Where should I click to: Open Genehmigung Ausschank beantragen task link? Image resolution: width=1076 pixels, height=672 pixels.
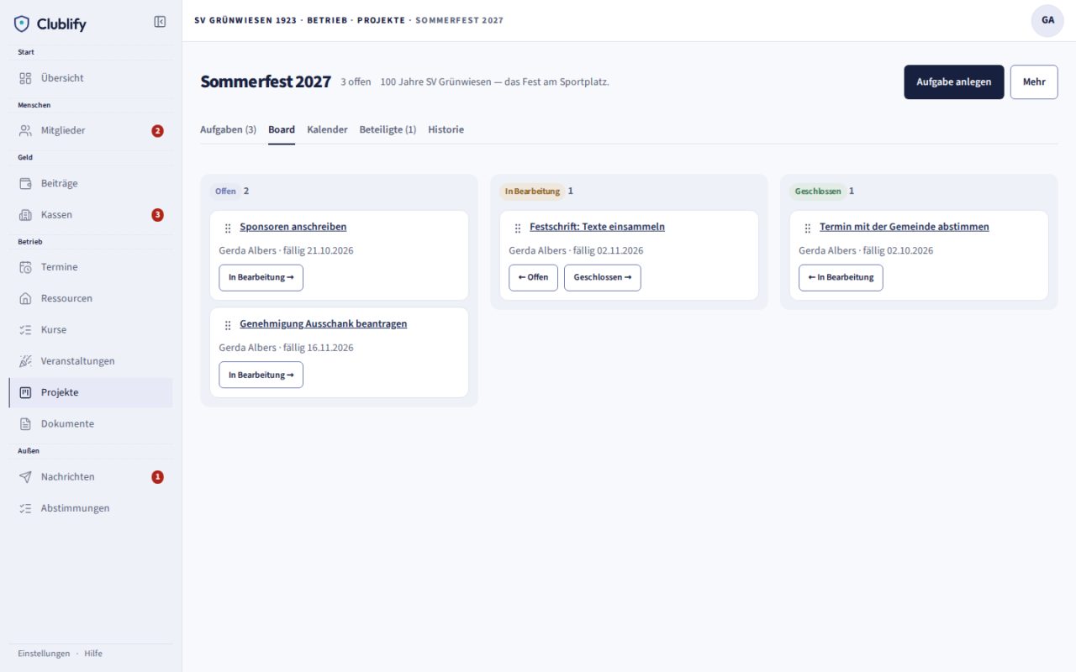(x=324, y=324)
